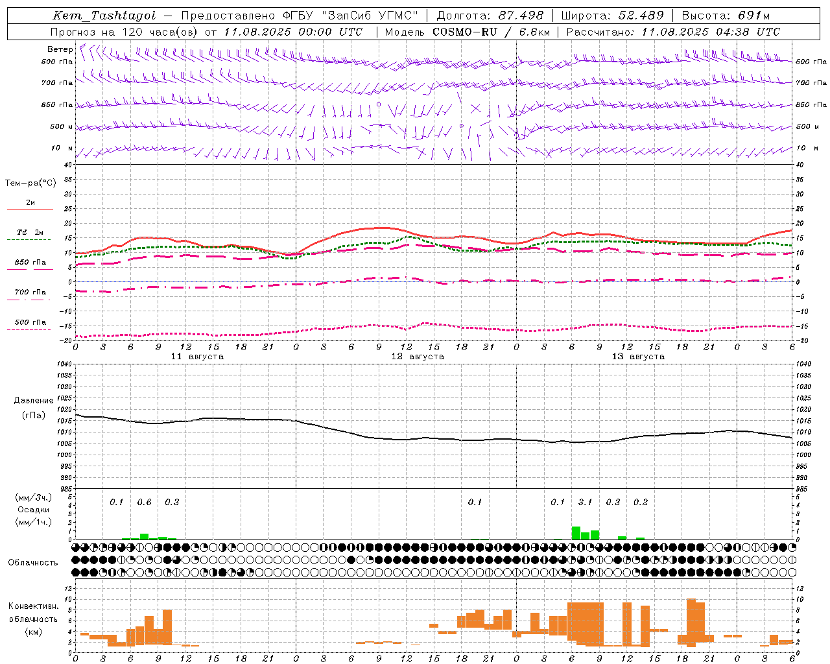Click the "(гПа)" pressure unit label
The width and height of the screenshot is (830, 664).
point(34,415)
